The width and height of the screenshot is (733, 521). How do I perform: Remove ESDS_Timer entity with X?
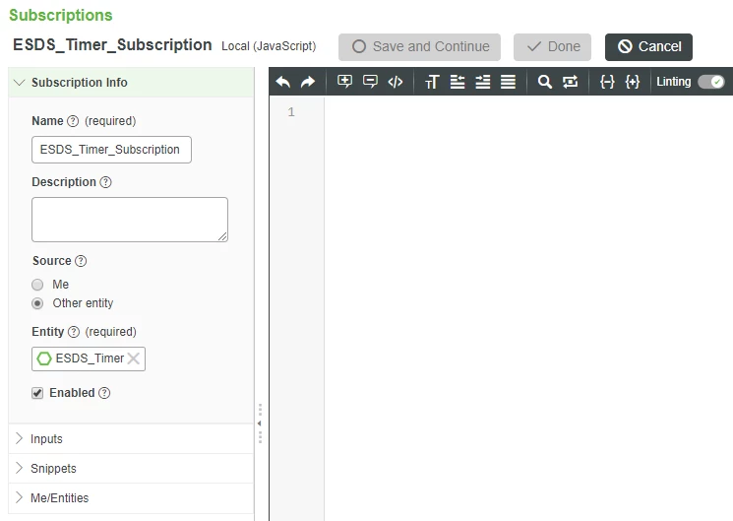[x=133, y=358]
